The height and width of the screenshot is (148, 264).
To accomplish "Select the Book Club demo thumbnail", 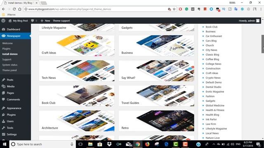I will tap(77, 96).
